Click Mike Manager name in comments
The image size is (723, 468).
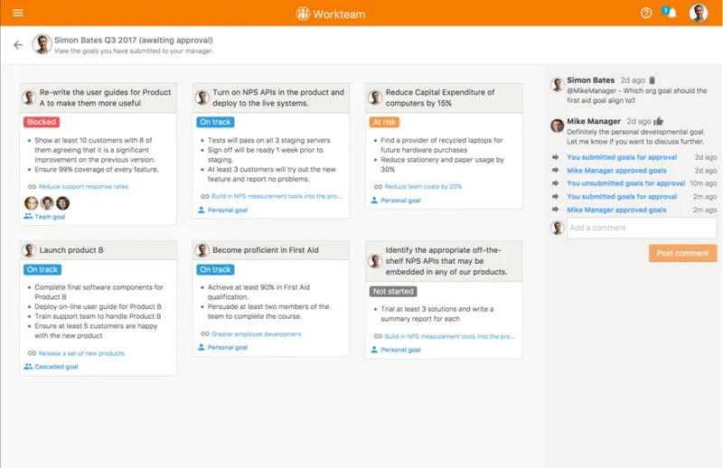(x=594, y=121)
